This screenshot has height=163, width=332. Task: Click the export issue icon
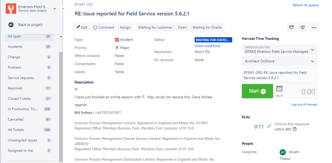click(302, 27)
